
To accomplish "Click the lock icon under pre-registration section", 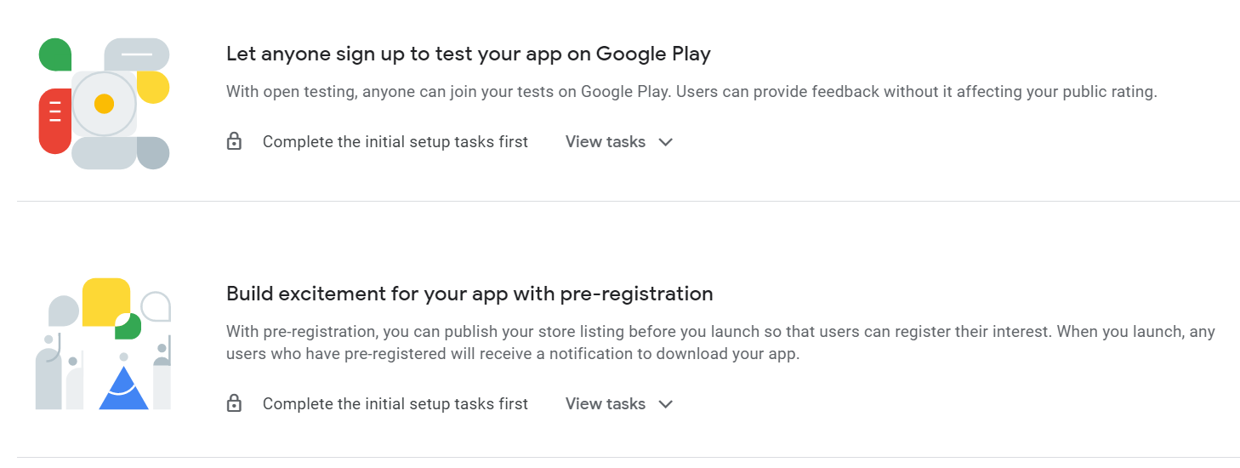I will click(x=234, y=403).
